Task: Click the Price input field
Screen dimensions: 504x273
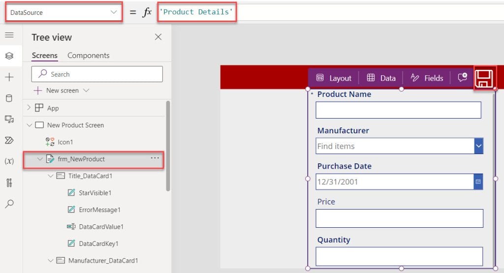Action: click(399, 218)
